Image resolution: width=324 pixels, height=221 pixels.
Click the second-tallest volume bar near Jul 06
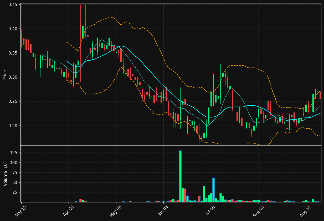pyautogui.click(x=213, y=190)
